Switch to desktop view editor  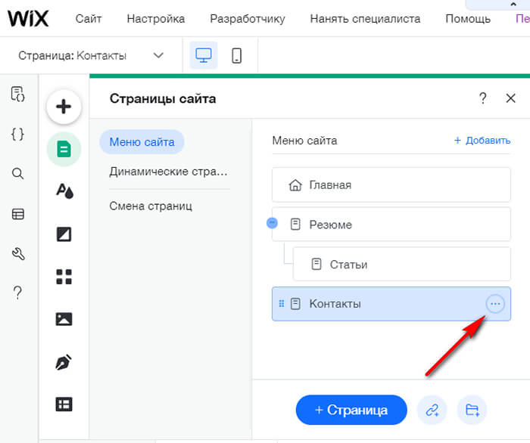tap(203, 55)
